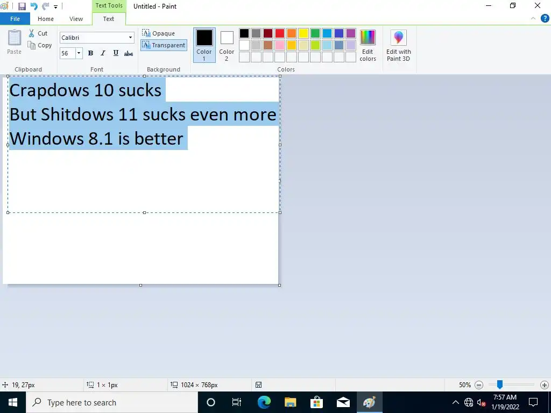Click the font size field showing 56
551x413 pixels.
tap(67, 53)
